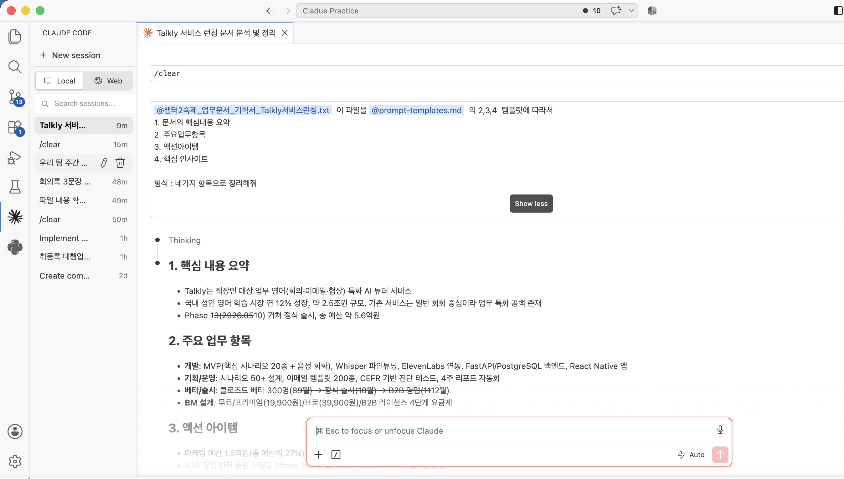Open the 파일 내용 확... session
Image resolution: width=844 pixels, height=479 pixels.
point(83,200)
